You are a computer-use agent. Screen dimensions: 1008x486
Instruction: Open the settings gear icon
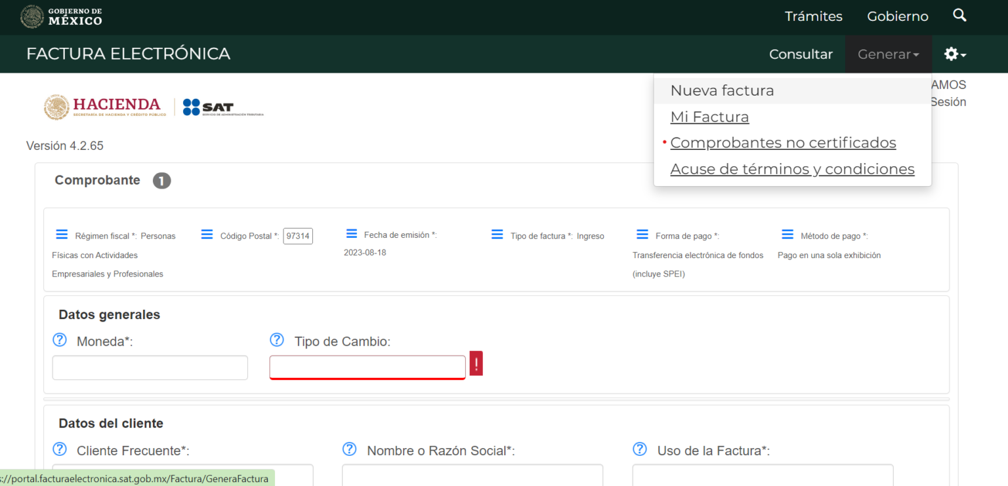(950, 54)
